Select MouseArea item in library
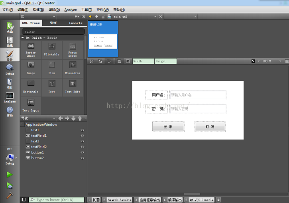289x203 pixels. 73,69
